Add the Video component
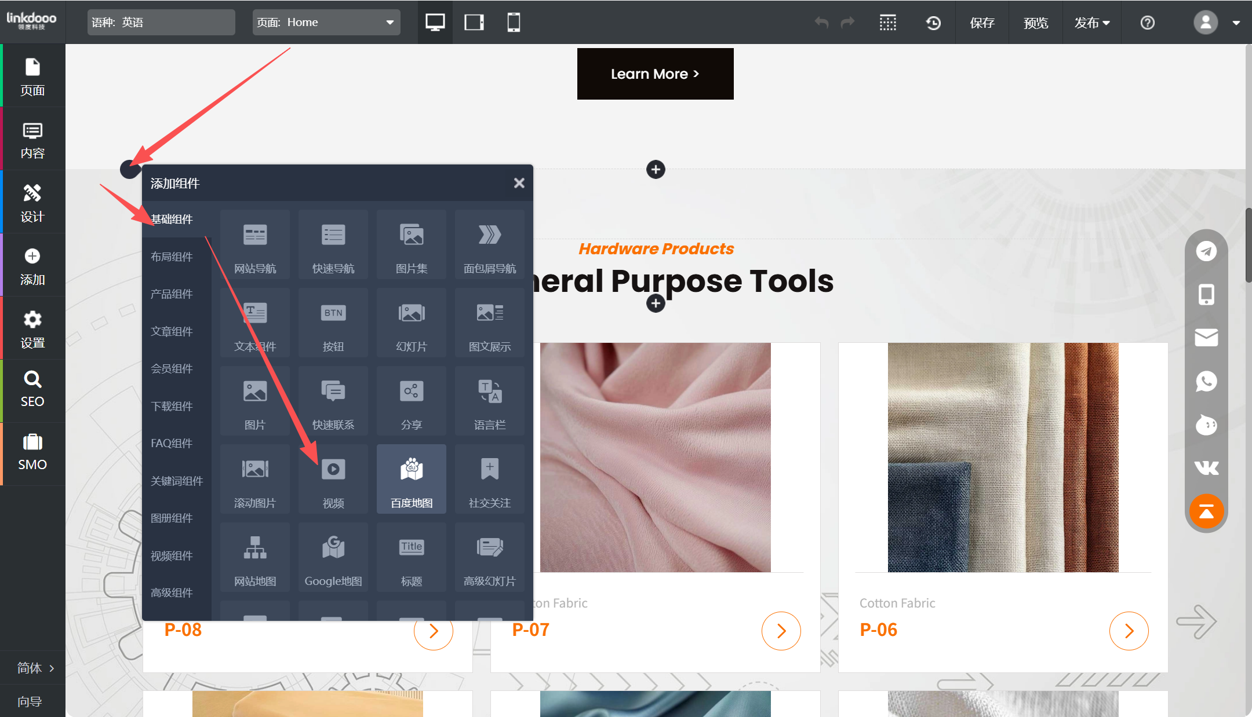Screen dimensions: 1252x717 [x=333, y=478]
